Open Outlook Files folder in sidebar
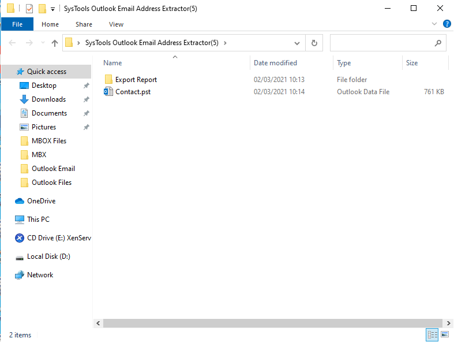Viewport: 454px width, 342px height. point(51,183)
